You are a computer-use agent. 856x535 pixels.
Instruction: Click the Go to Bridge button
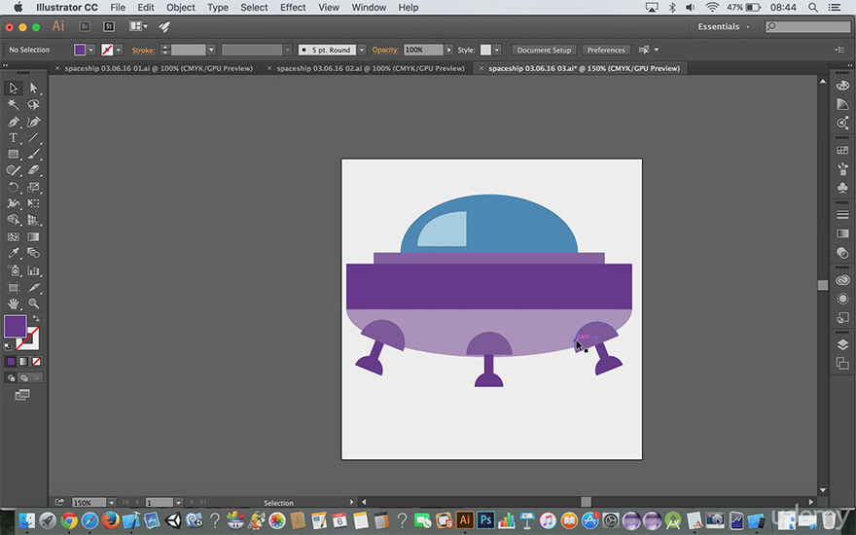coord(85,26)
